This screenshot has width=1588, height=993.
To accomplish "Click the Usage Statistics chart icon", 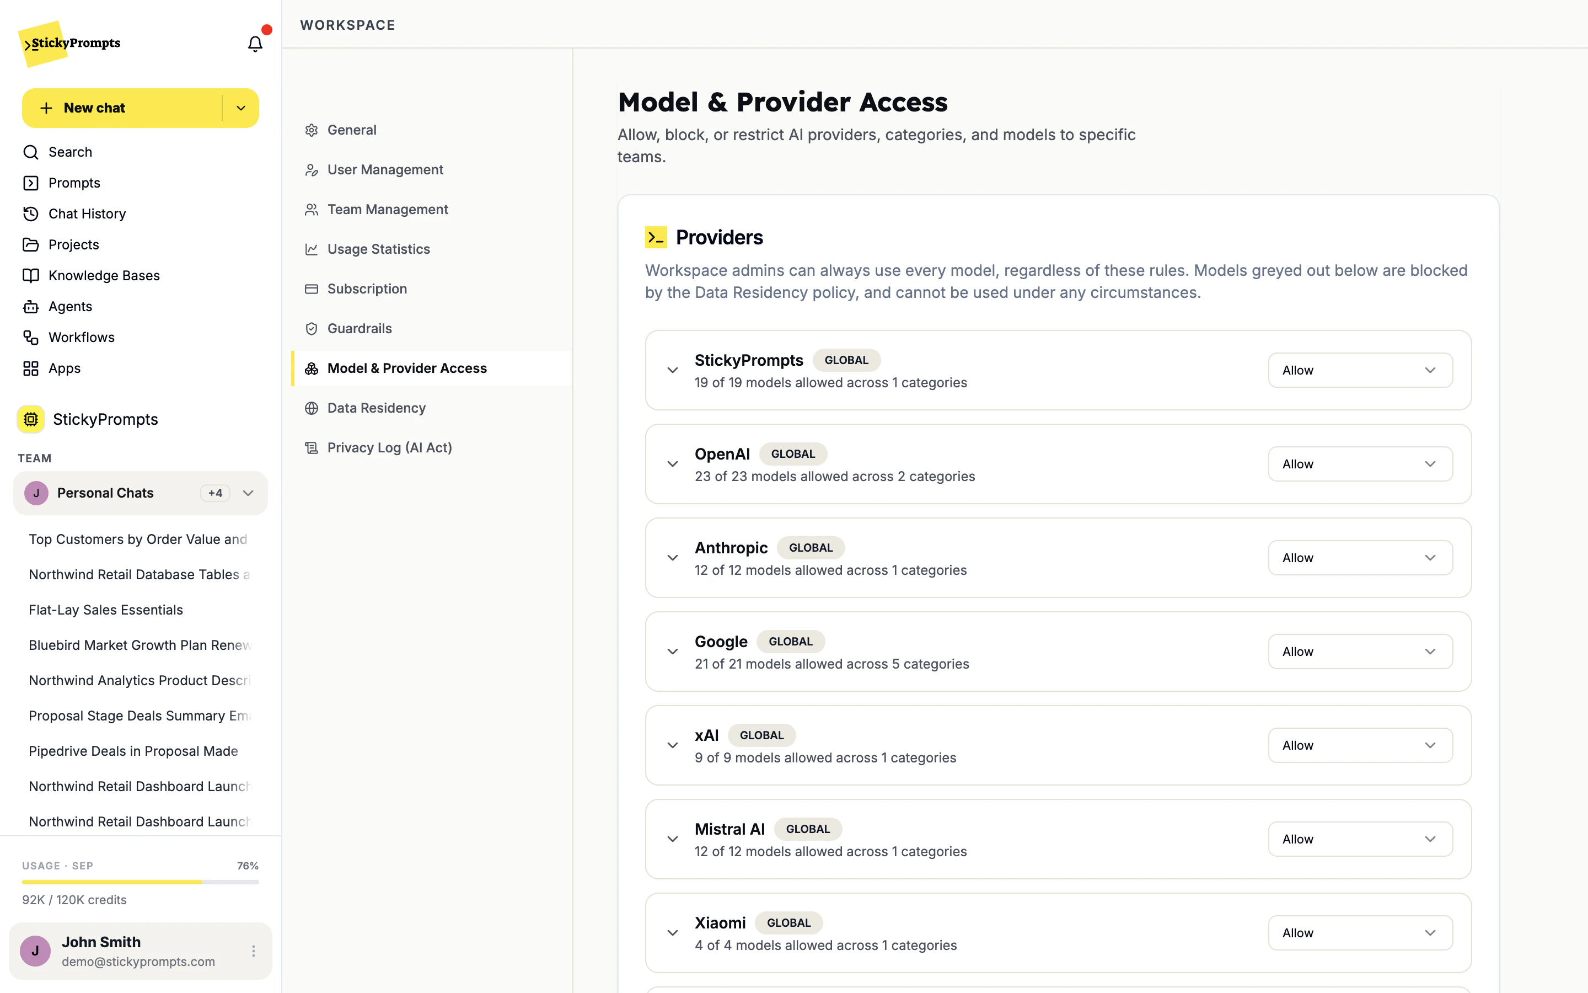I will (x=312, y=249).
